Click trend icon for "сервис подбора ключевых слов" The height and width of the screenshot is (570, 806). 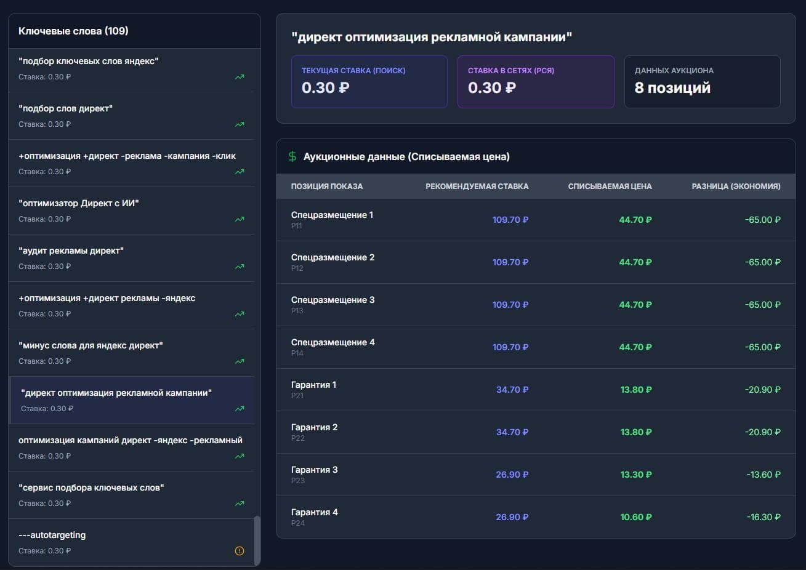(x=240, y=504)
